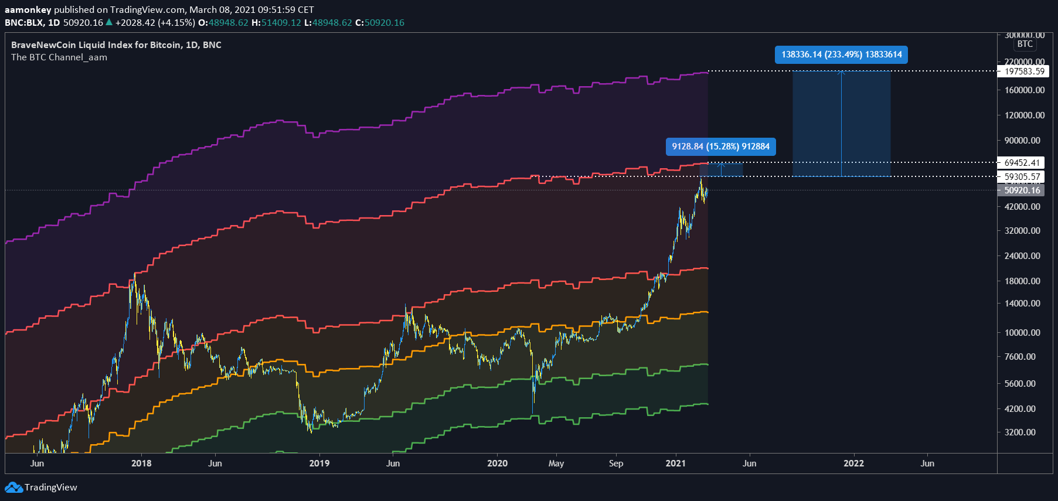This screenshot has height=501, width=1058.
Task: Click the TradingView wordmark text
Action: (51, 488)
